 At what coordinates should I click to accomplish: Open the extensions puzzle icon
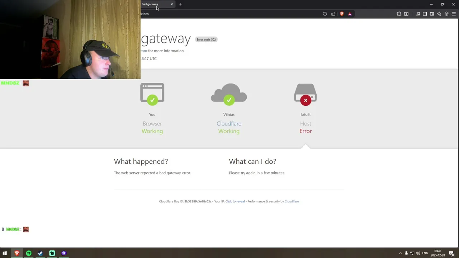point(399,14)
